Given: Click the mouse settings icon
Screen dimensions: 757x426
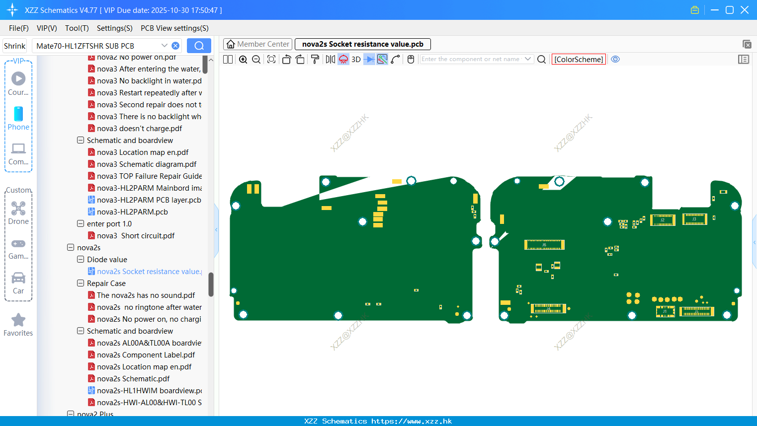Looking at the screenshot, I should click(x=411, y=60).
